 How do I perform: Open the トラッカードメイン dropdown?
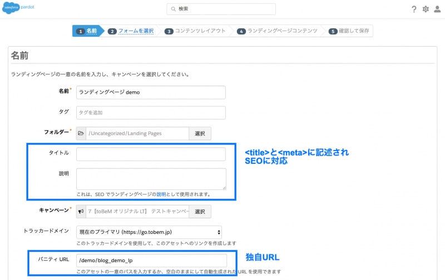(149, 232)
